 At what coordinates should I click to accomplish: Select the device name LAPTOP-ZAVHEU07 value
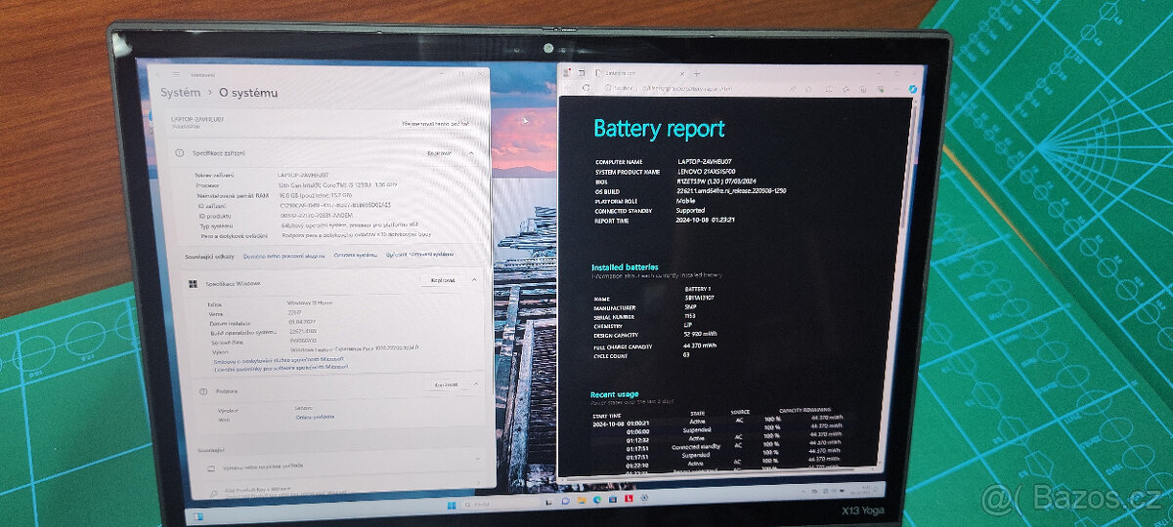point(303,174)
